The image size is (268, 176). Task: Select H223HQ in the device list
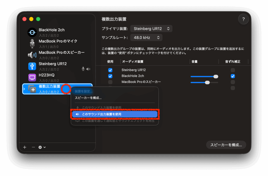point(47,75)
